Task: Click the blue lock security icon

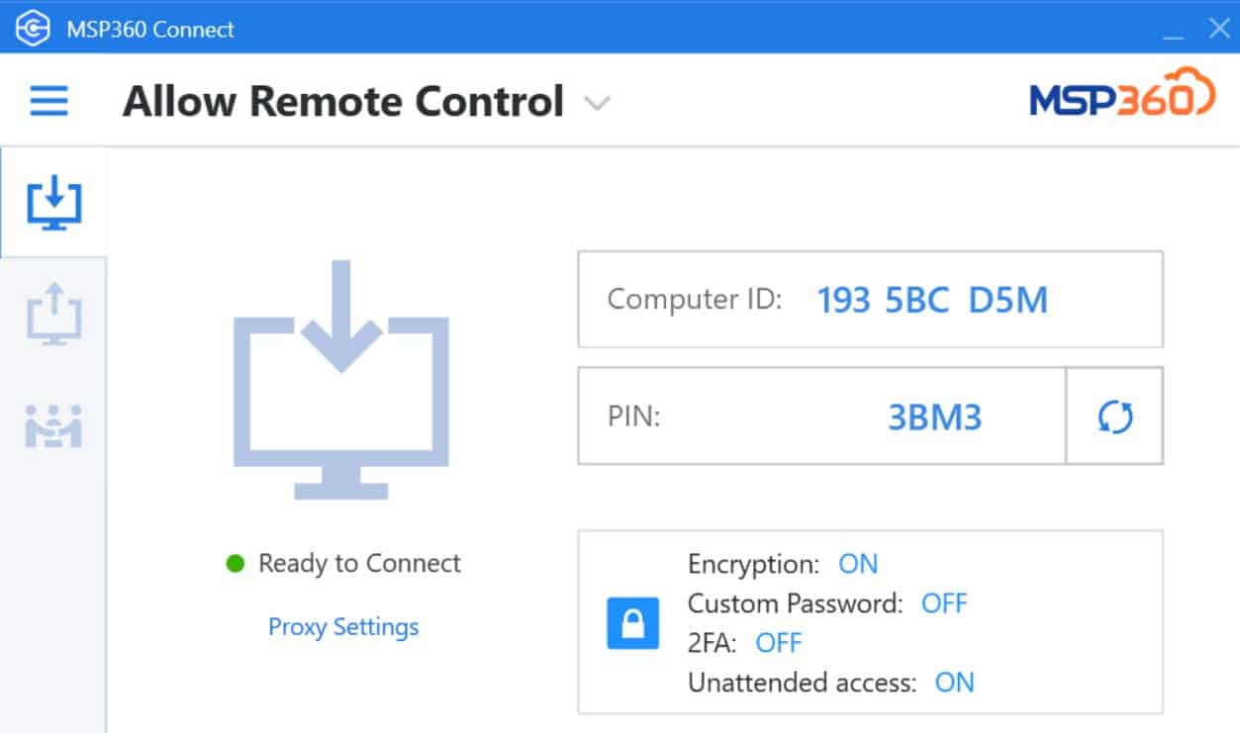Action: tap(634, 623)
